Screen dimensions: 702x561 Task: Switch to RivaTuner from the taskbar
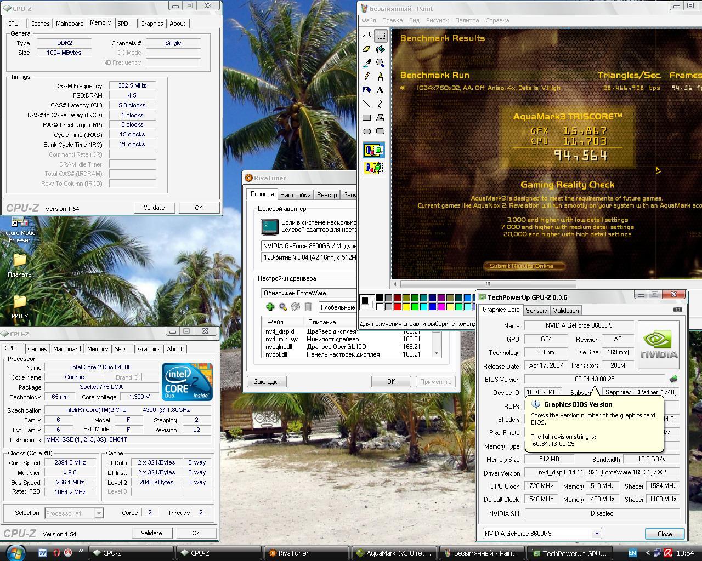(306, 553)
